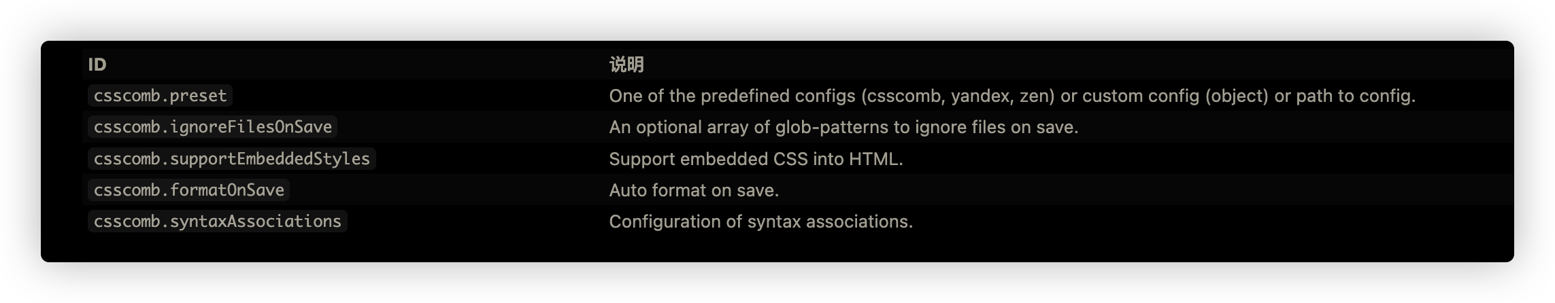The width and height of the screenshot is (1555, 303).
Task: Click the ID column header
Action: coord(97,65)
